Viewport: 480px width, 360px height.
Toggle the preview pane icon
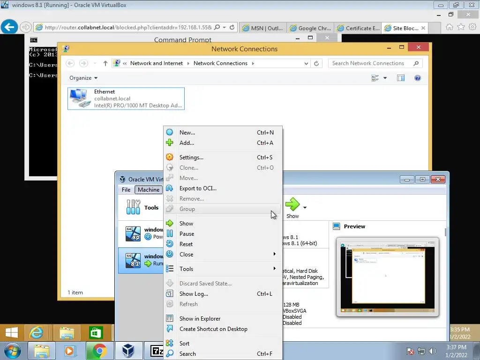coord(401,78)
